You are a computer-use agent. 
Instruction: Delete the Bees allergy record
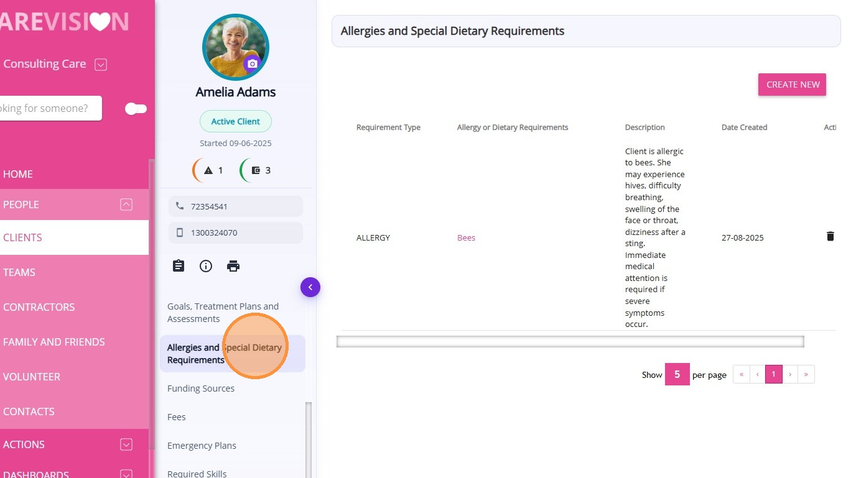pyautogui.click(x=830, y=236)
